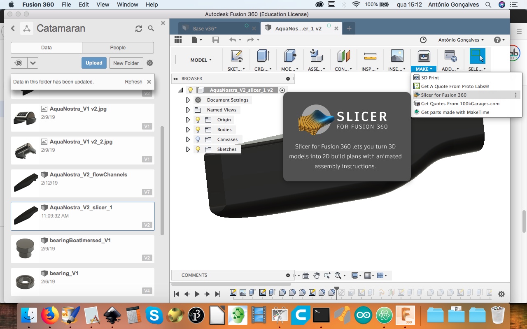Open the View menu in menu bar

(x=102, y=5)
